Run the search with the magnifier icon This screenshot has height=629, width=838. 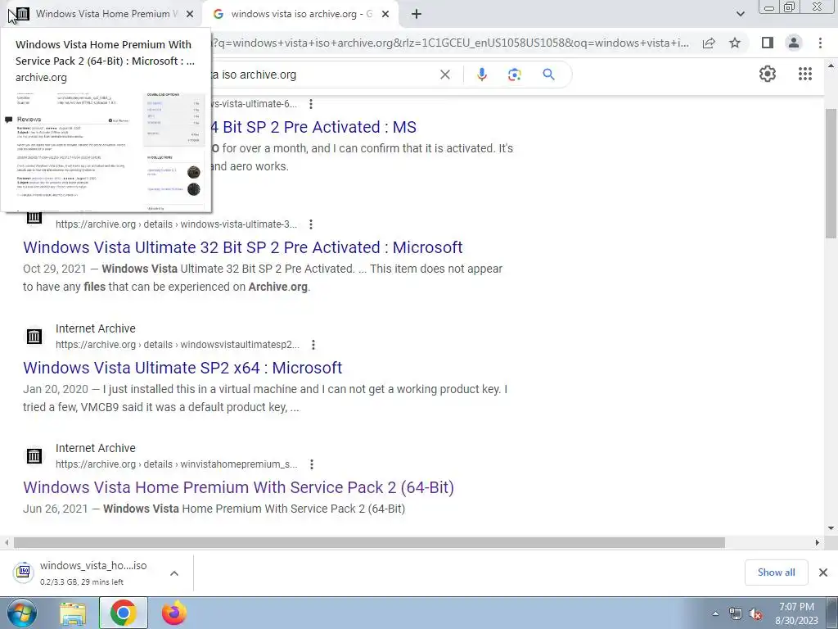[x=548, y=75]
